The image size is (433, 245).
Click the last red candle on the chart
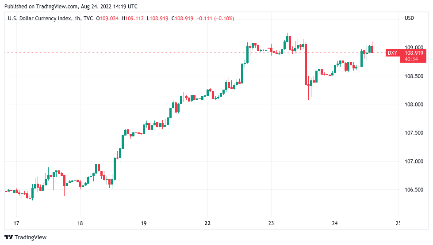coord(372,49)
